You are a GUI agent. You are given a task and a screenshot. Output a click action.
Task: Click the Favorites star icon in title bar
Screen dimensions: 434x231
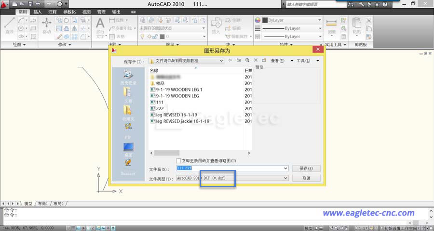click(x=377, y=4)
